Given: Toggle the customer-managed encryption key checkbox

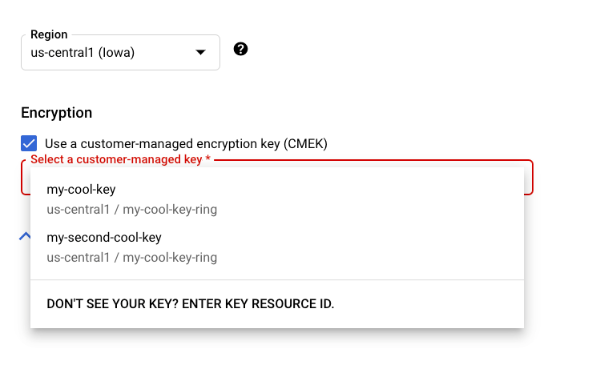Looking at the screenshot, I should 29,144.
